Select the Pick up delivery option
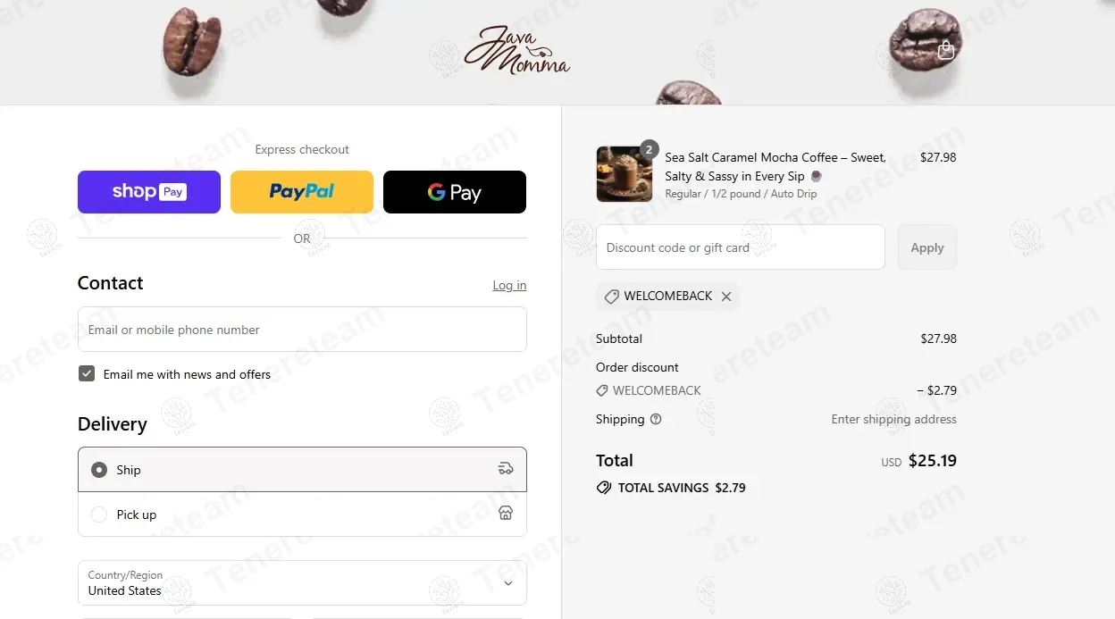 tap(302, 514)
